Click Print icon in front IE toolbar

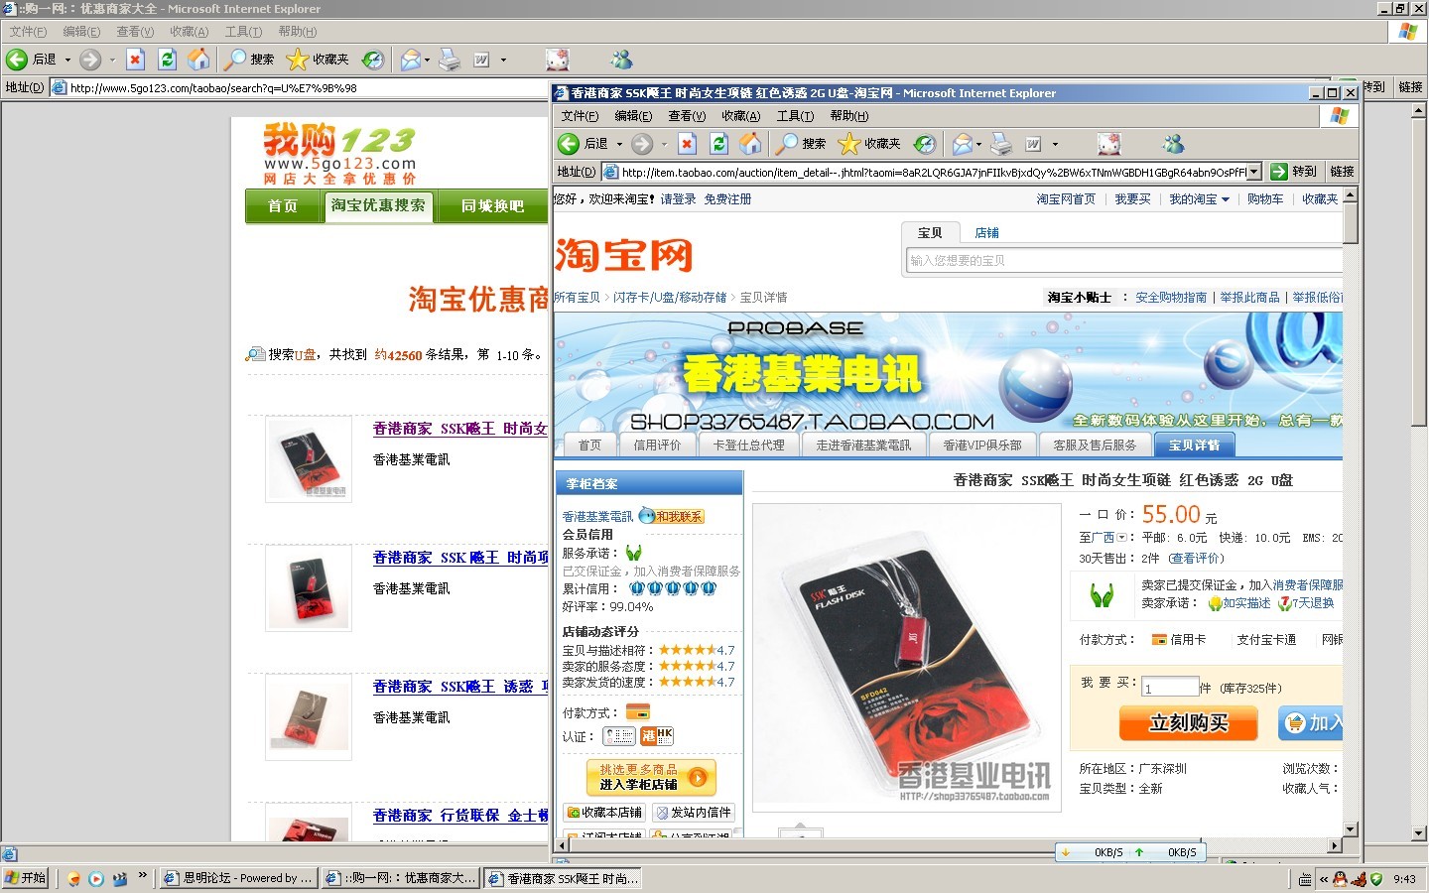[x=1001, y=144]
